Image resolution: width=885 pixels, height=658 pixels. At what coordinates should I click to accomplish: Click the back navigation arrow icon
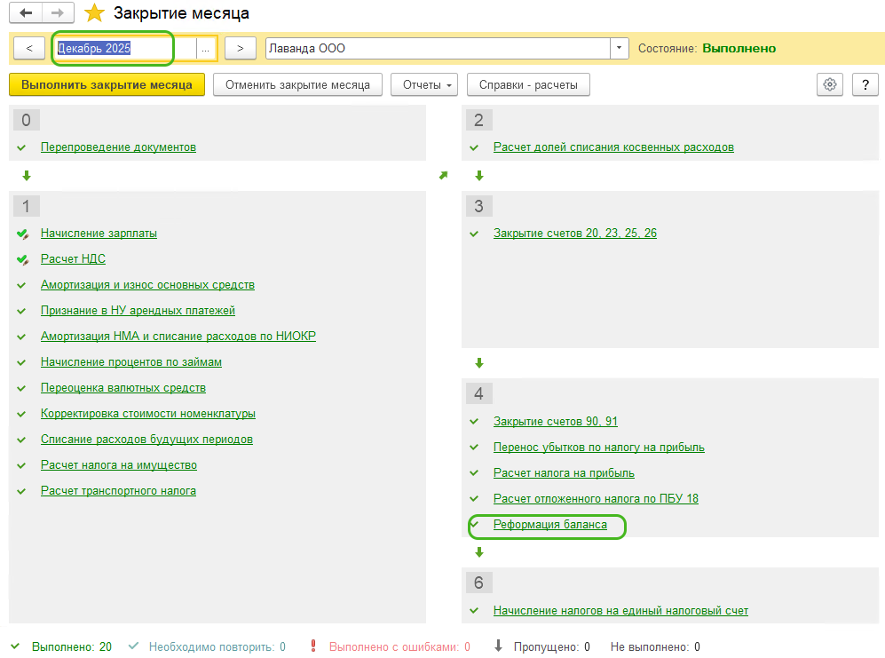(x=26, y=13)
